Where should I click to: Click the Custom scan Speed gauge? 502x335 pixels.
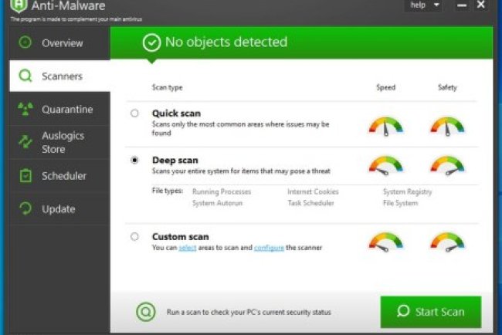[x=386, y=242]
